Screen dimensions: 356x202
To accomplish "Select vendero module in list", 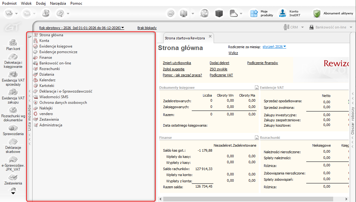I will tap(46, 114).
